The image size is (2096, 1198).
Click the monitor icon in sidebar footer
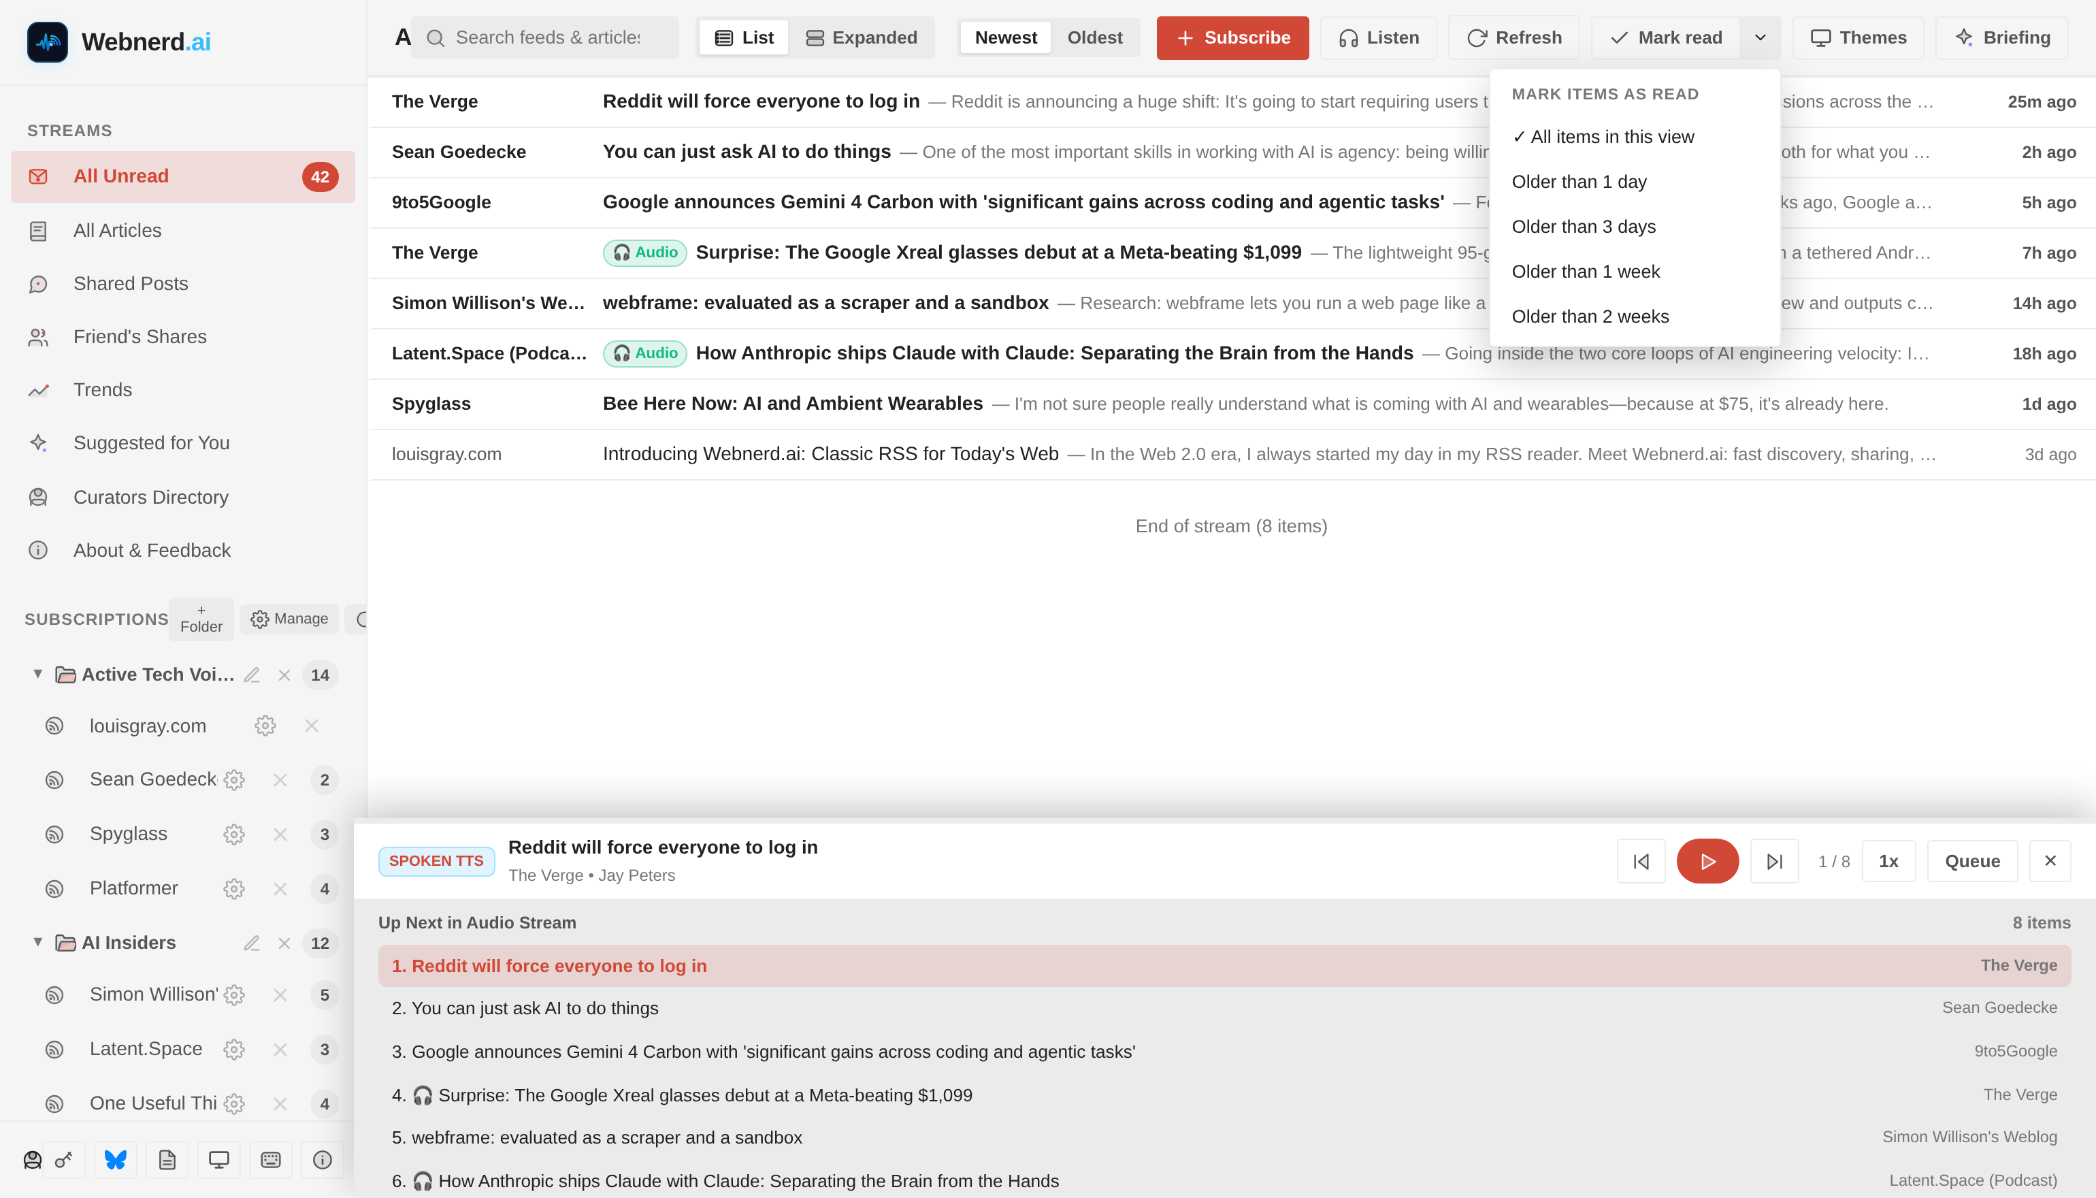coord(219,1160)
